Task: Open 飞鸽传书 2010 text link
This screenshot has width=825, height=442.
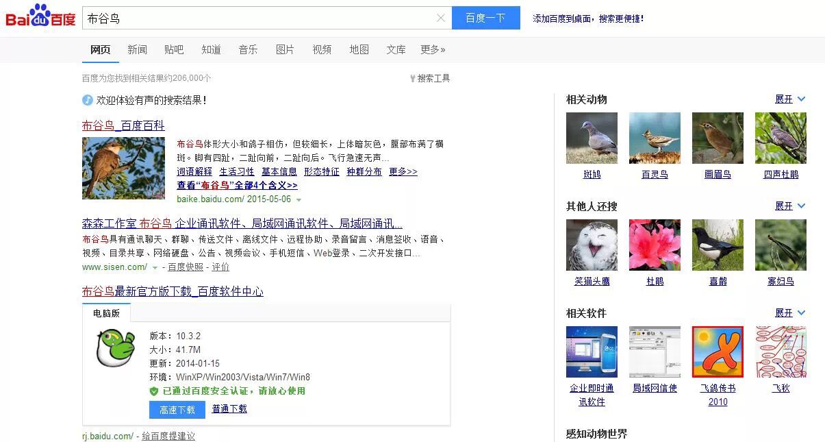Action: [x=718, y=395]
